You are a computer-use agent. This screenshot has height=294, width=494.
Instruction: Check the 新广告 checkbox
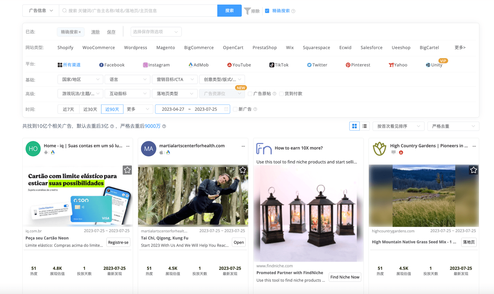click(235, 109)
